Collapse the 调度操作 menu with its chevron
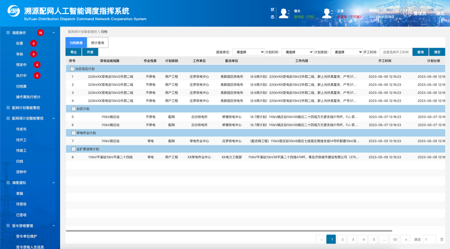Screen dimensions: 450x249 [53, 33]
